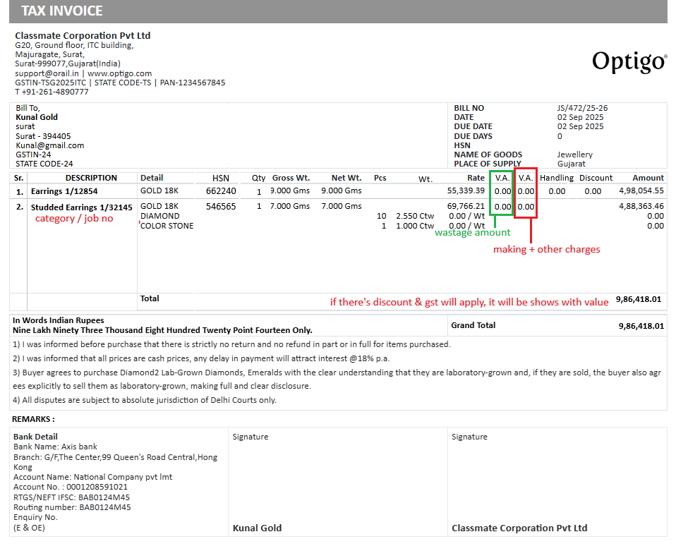Image resolution: width=676 pixels, height=551 pixels.
Task: Click the amount 4,98,054.55
Action: (x=641, y=190)
